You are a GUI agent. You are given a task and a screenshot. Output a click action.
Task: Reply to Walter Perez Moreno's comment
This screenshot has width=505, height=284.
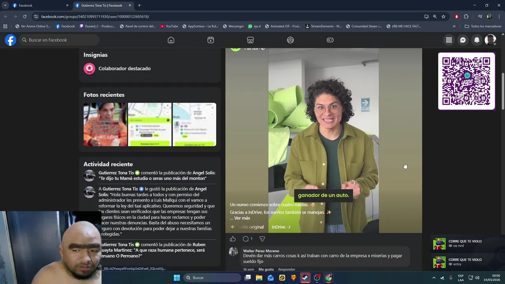coord(287,269)
